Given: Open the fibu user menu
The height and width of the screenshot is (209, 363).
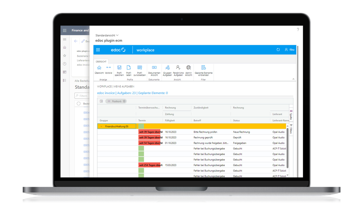Looking at the screenshot, I should click(x=289, y=50).
